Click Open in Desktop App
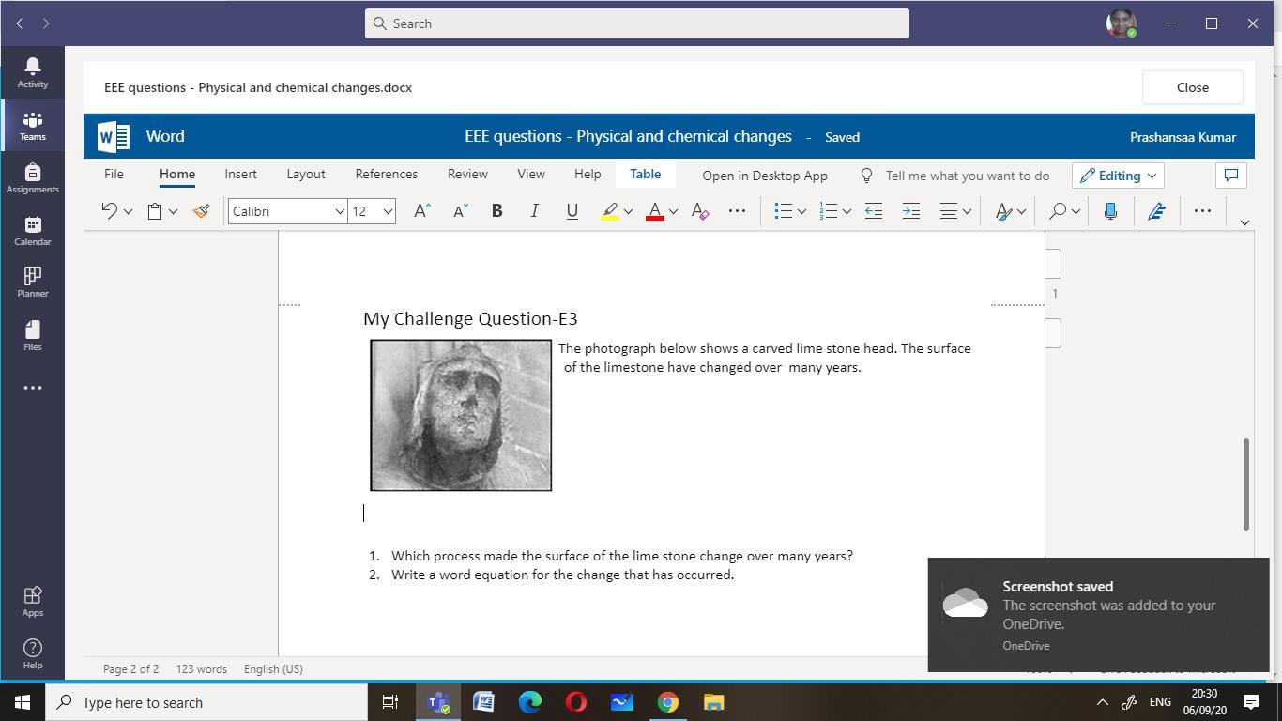The width and height of the screenshot is (1282, 721). 765,176
